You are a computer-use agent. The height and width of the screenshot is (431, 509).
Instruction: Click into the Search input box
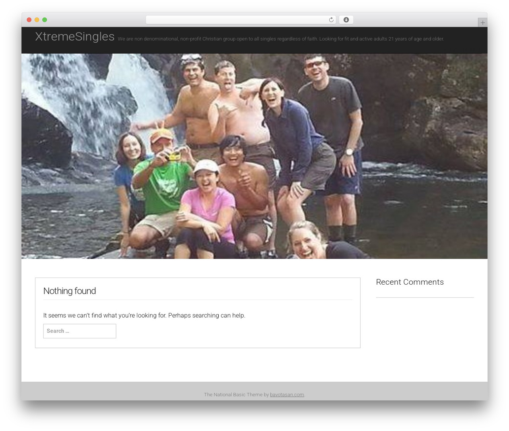click(80, 331)
